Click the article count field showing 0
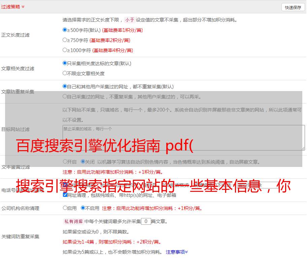Viewport: 307px width, 258px height. [x=146, y=221]
